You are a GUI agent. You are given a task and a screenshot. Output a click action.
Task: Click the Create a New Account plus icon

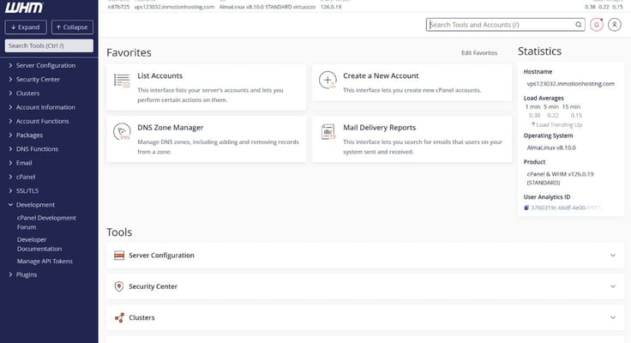[x=328, y=80]
